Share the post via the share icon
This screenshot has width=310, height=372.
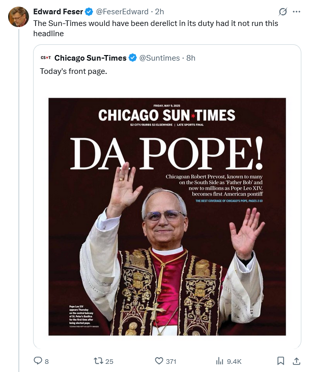tap(296, 361)
